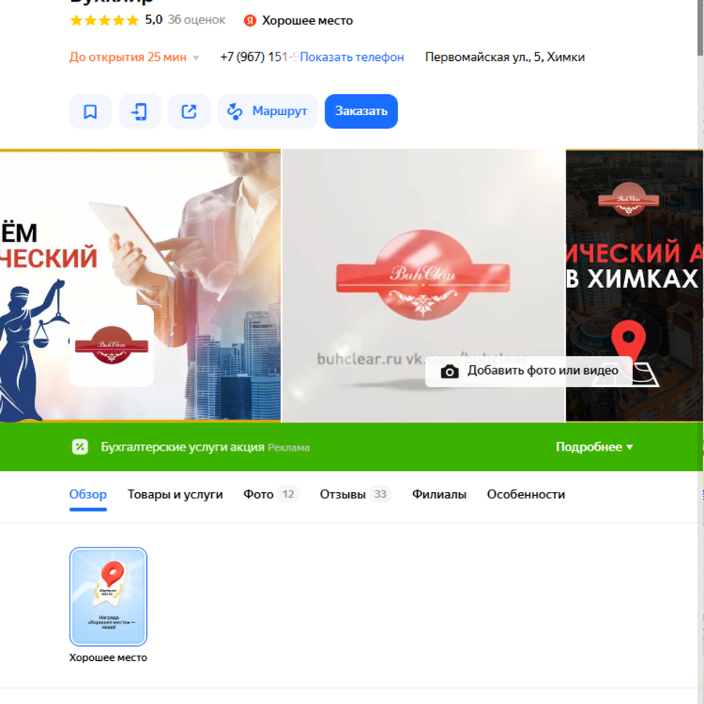Click the Реклама label in banner
This screenshot has width=704, height=704.
(289, 447)
